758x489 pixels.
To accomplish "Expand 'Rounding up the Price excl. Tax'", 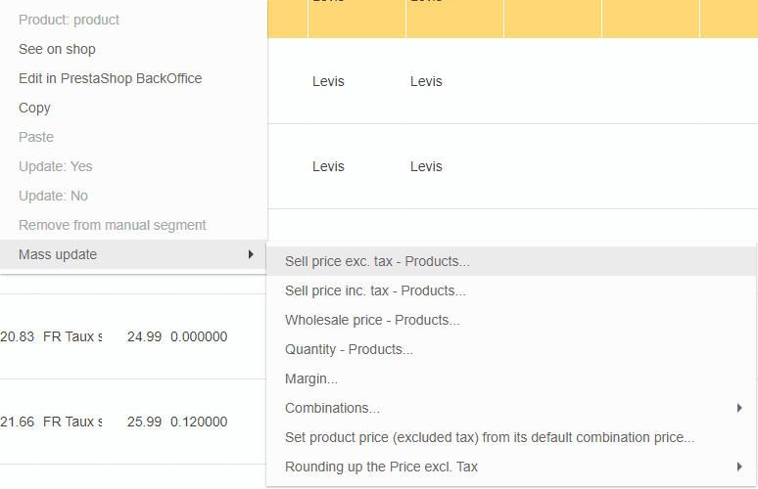I will (739, 467).
